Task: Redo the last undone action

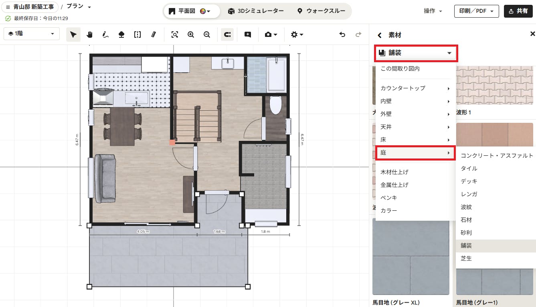Action: coord(358,35)
